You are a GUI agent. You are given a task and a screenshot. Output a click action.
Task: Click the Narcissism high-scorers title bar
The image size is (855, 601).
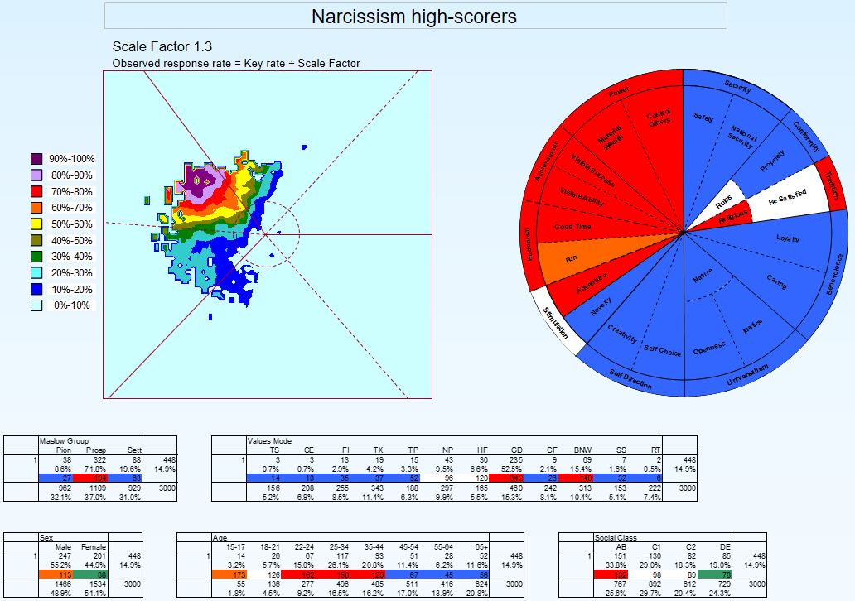[414, 16]
